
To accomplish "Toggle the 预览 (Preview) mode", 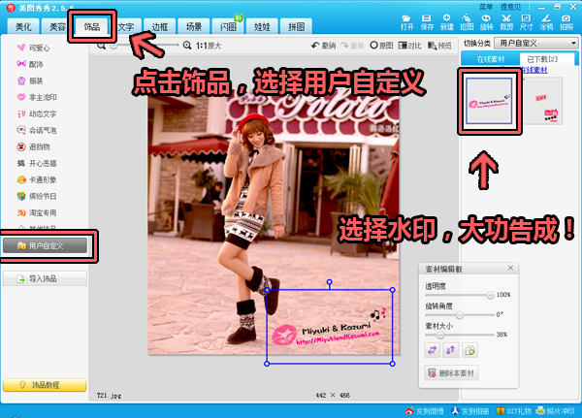I will (439, 46).
